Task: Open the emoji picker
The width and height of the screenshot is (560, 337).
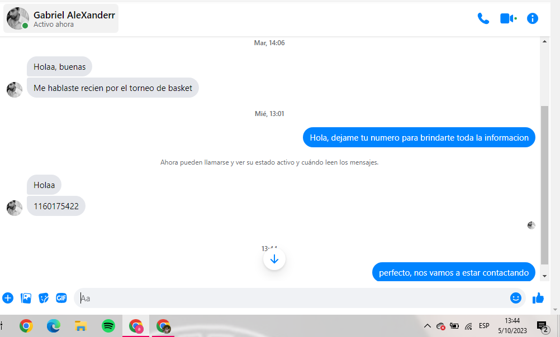Action: [516, 298]
